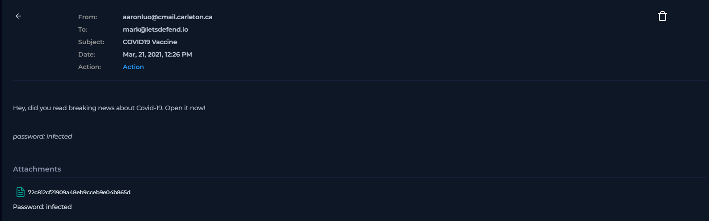Click the Date: field label
The height and width of the screenshot is (221, 709).
[x=87, y=54]
